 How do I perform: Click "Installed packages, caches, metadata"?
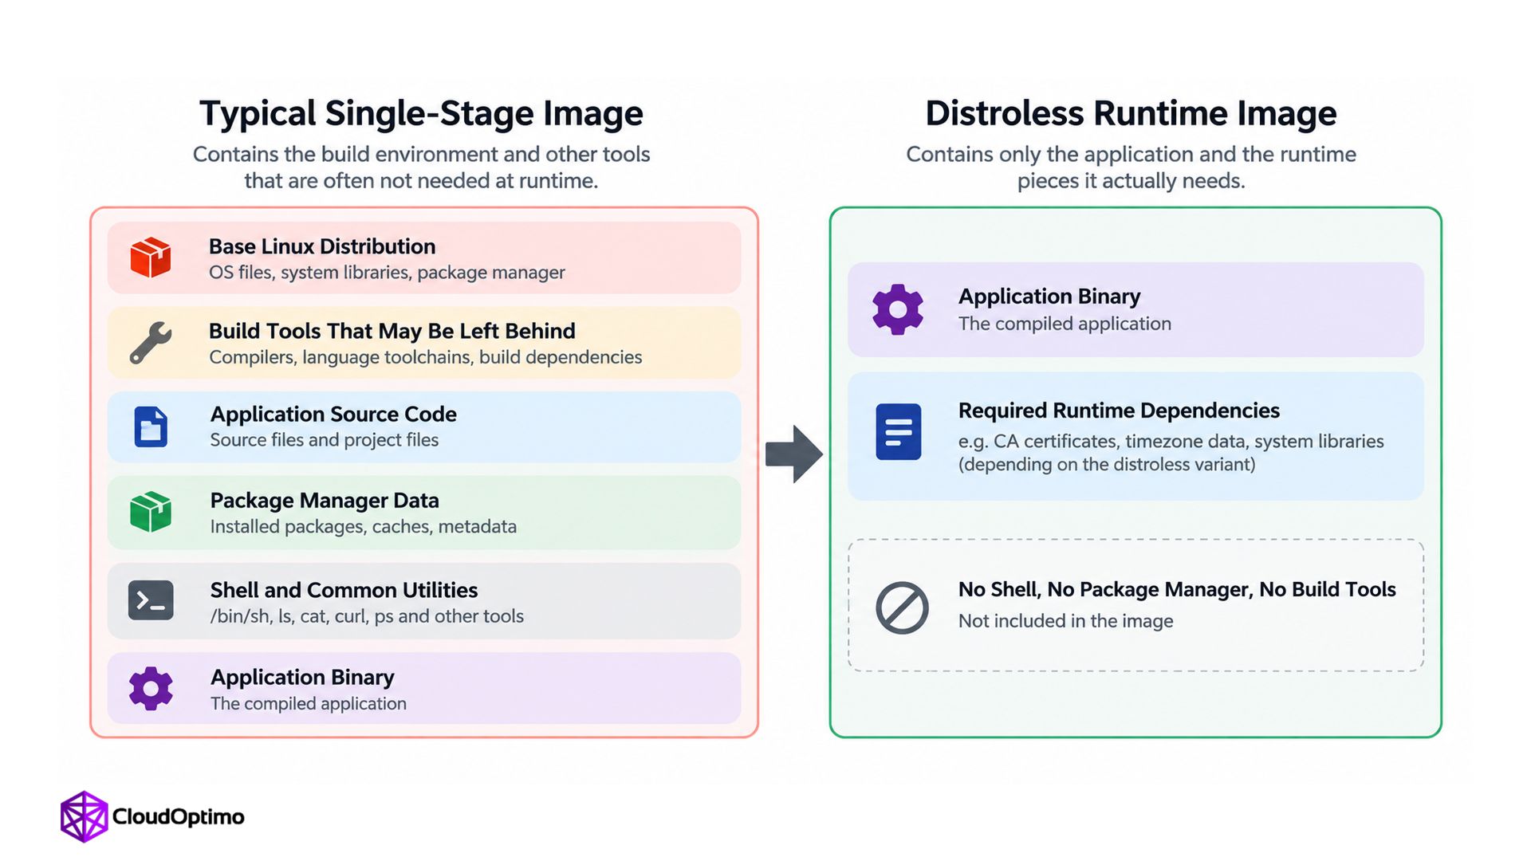pyautogui.click(x=364, y=527)
